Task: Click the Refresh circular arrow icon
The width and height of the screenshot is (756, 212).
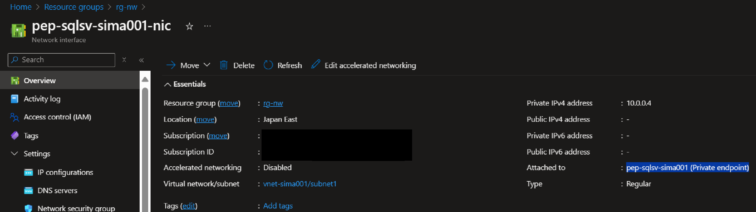Action: (268, 65)
